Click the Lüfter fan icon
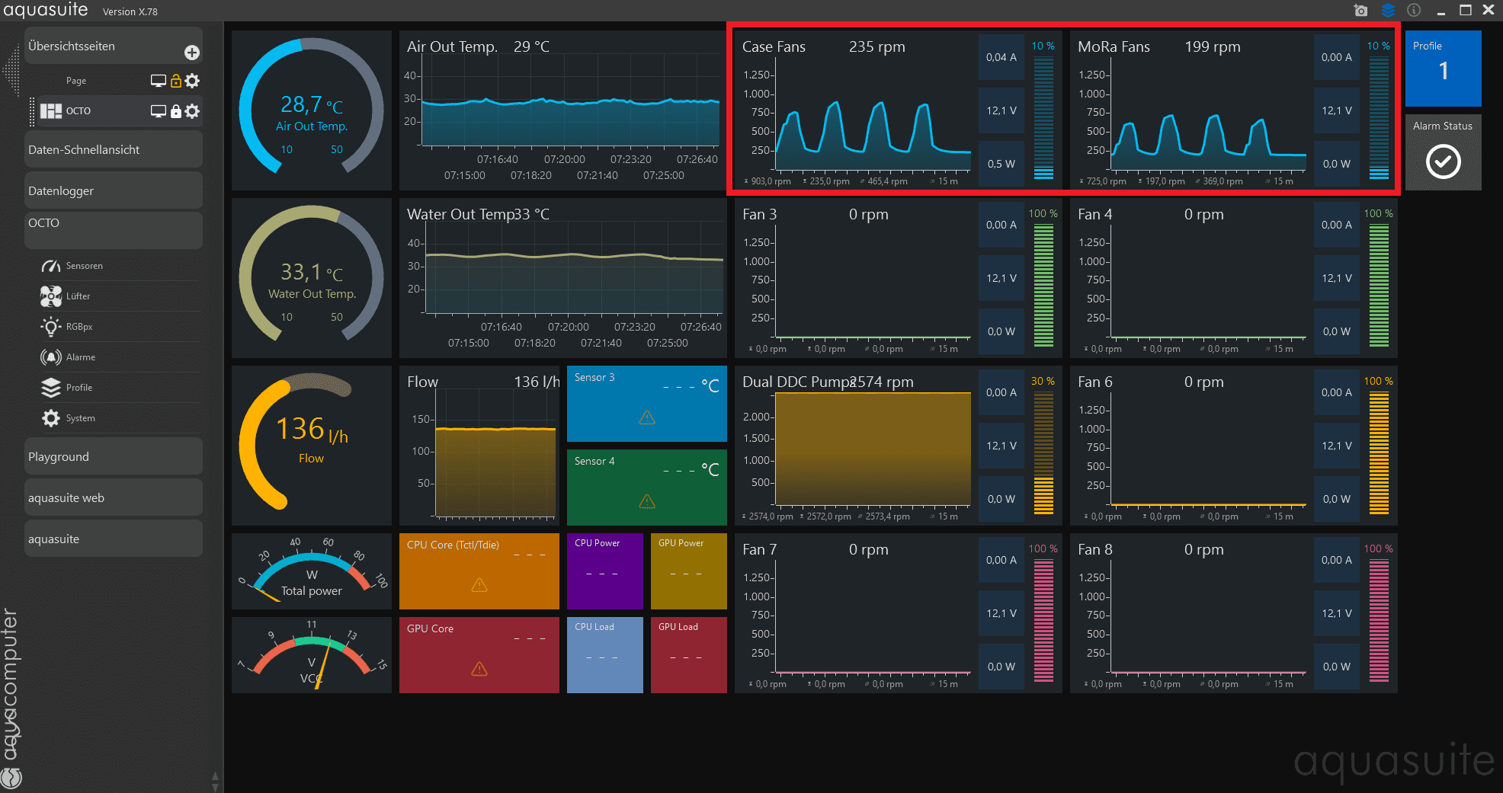This screenshot has width=1503, height=793. pyautogui.click(x=51, y=296)
